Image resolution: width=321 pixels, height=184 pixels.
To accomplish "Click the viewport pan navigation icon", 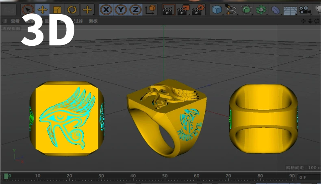I will [304, 21].
